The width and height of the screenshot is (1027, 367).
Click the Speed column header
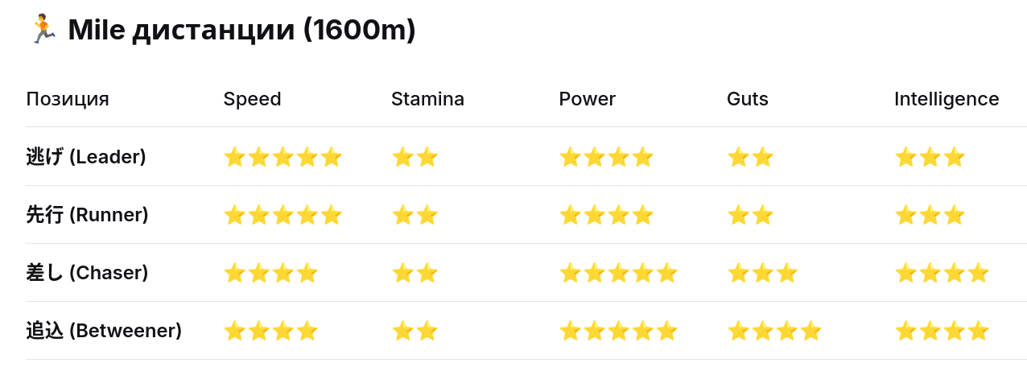[x=252, y=99]
